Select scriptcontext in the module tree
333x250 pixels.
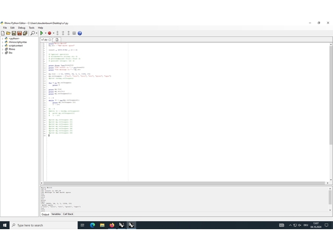[x=16, y=46]
